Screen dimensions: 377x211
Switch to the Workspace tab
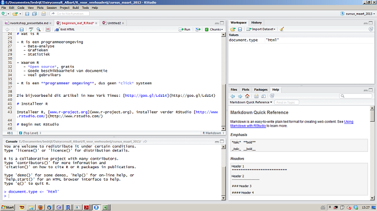tap(238, 22)
